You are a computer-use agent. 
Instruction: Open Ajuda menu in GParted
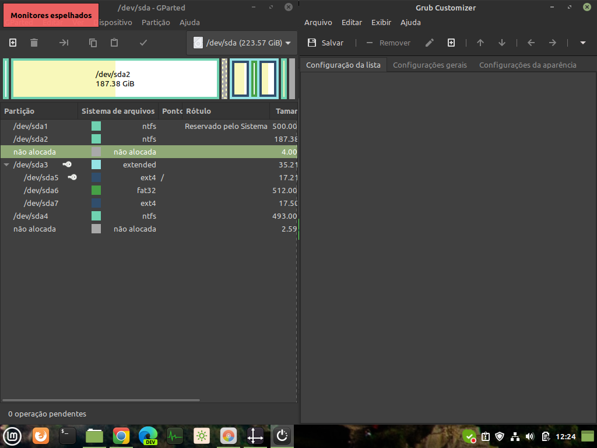point(189,23)
